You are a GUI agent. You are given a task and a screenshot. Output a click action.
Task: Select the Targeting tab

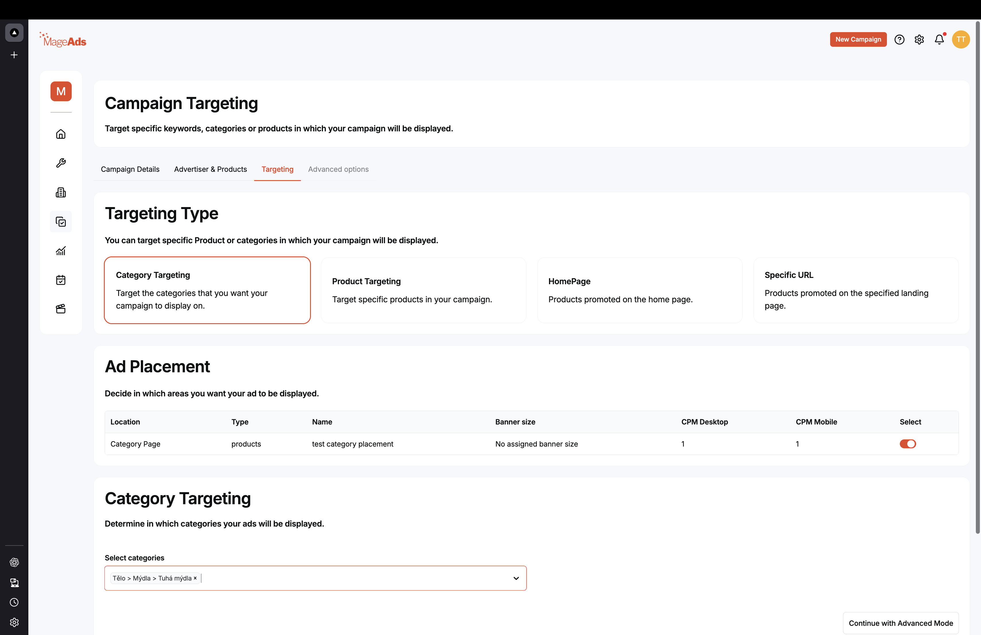pyautogui.click(x=277, y=169)
